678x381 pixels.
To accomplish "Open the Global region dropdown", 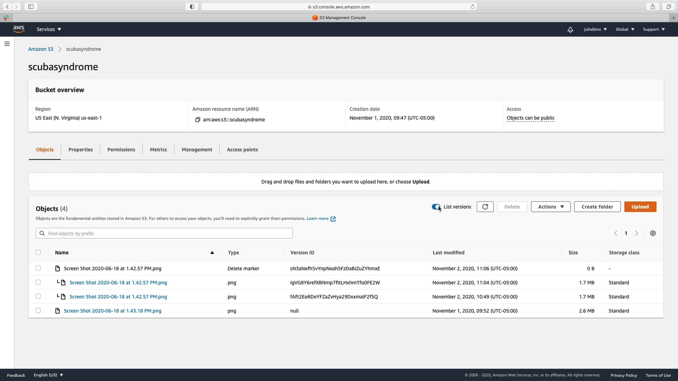I will [x=625, y=29].
